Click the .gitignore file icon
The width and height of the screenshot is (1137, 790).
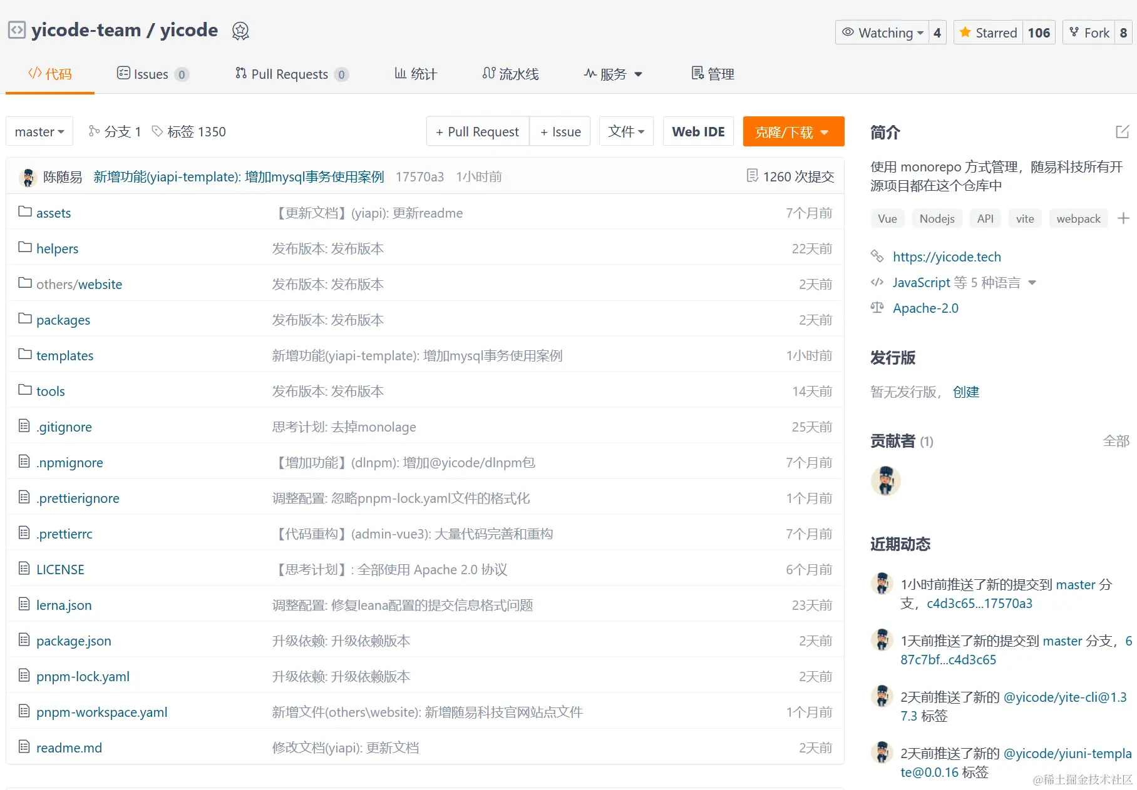click(x=24, y=426)
